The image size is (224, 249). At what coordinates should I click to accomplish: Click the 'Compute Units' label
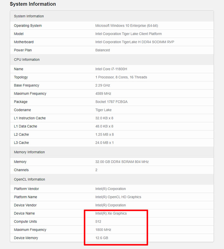[25, 221]
